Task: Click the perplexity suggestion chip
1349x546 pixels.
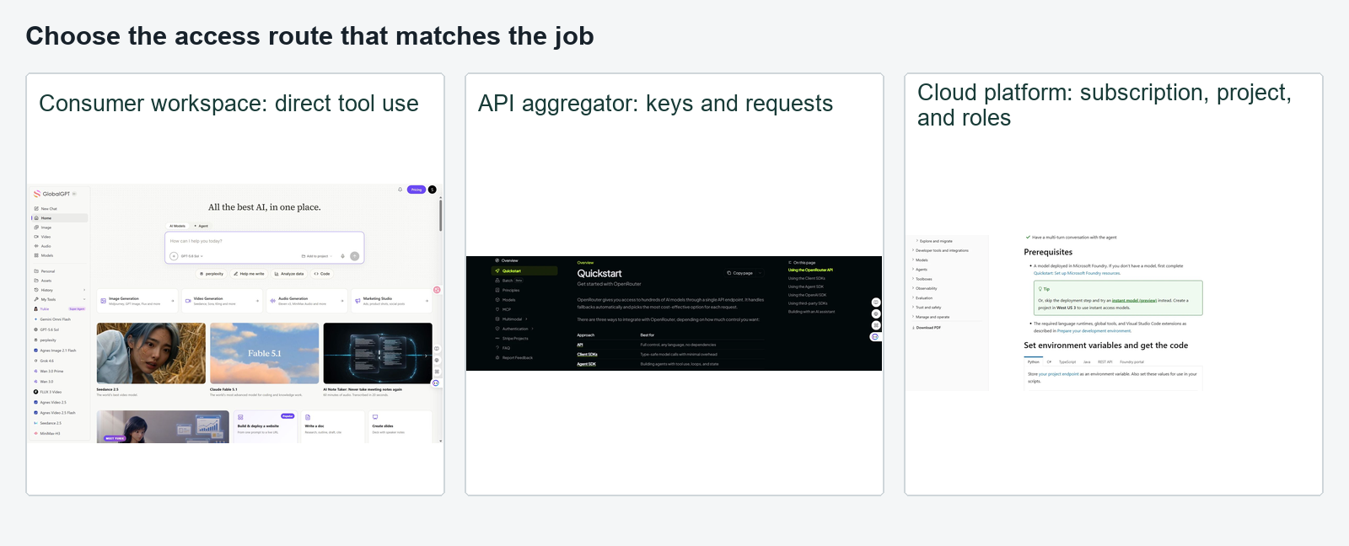Action: pos(212,274)
